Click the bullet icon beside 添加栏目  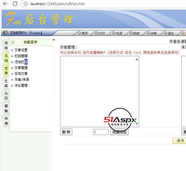click(x=12, y=62)
